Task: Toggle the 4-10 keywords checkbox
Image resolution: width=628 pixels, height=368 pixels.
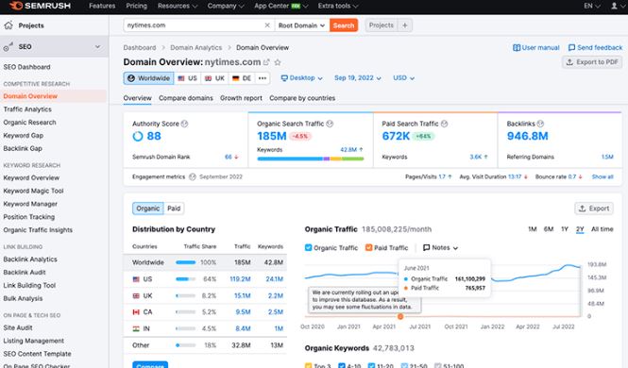Action: point(342,365)
